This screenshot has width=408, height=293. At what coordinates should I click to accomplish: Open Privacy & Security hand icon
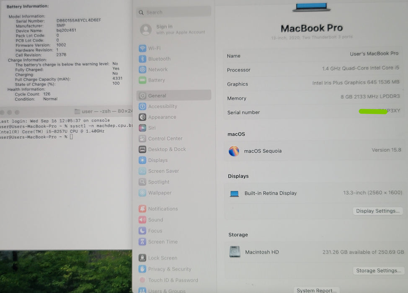(142, 269)
